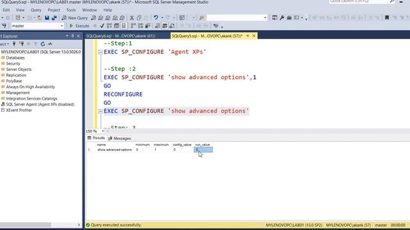Click the Open File icon
Image resolution: width=410 pixels, height=230 pixels.
[40, 18]
